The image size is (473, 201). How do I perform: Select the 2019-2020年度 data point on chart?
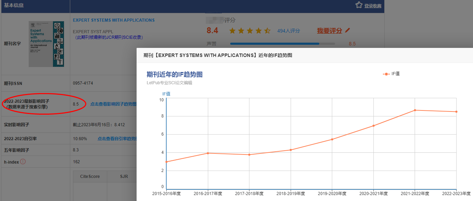[332, 139]
